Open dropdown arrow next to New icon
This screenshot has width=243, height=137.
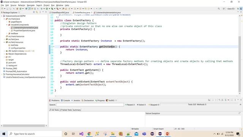click(5, 9)
